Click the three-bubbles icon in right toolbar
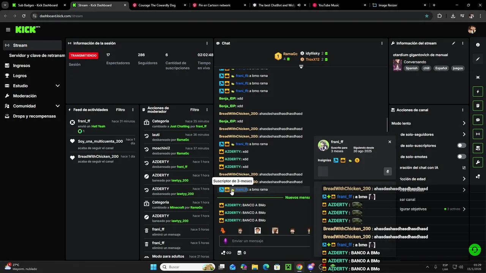Viewport: 486px width, 273px height. (478, 176)
